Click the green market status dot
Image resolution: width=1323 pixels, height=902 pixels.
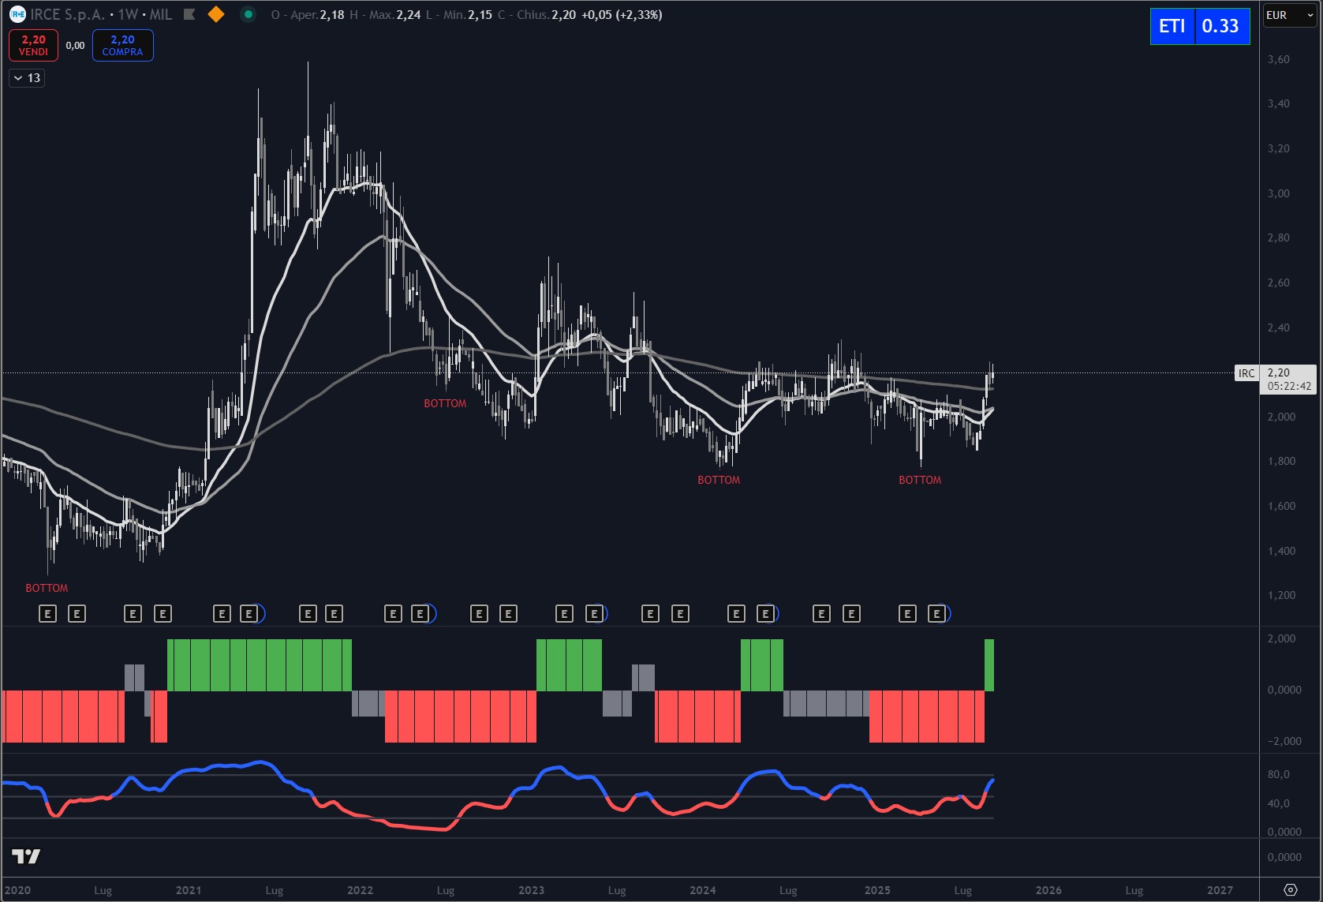(x=248, y=14)
